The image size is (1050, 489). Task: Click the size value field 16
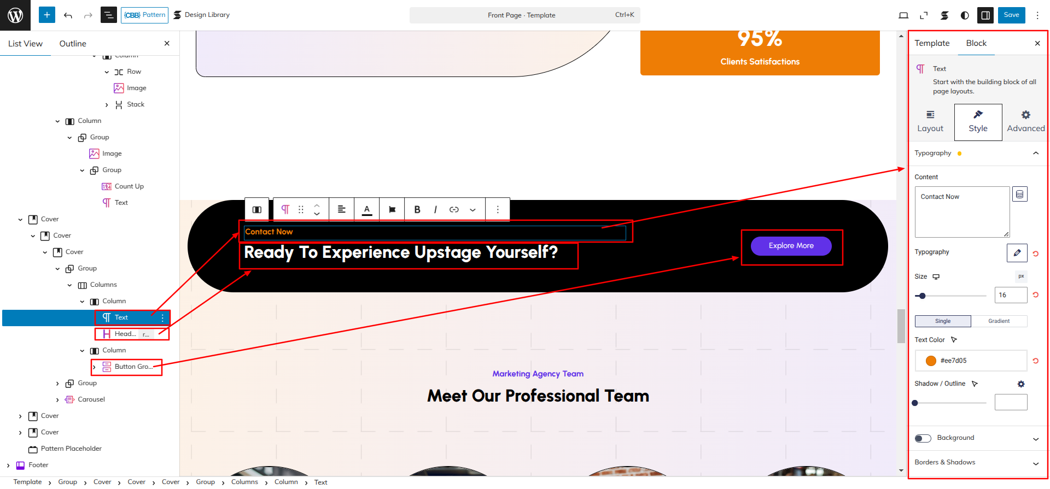1011,295
